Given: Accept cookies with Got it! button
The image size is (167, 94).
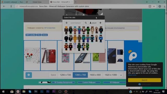Looking at the screenshot, I should 144,80.
